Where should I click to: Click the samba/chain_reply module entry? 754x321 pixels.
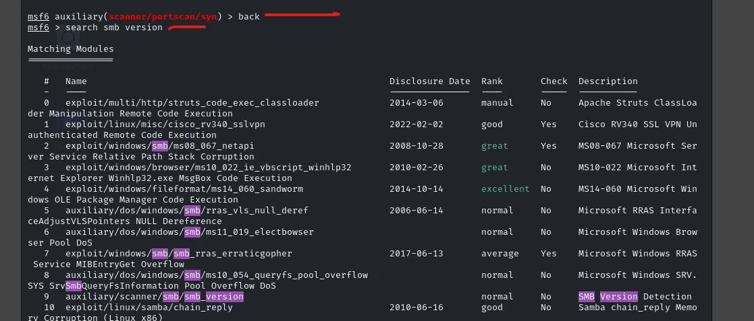pos(149,307)
